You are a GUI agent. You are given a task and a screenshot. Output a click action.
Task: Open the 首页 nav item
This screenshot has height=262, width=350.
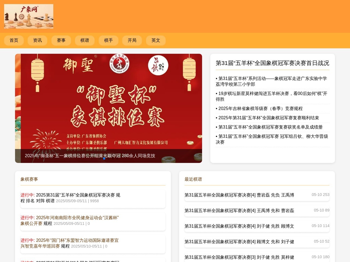(x=14, y=40)
